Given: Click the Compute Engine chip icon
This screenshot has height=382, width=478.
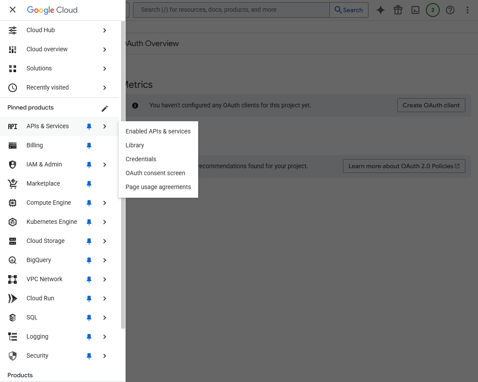Looking at the screenshot, I should click(13, 203).
